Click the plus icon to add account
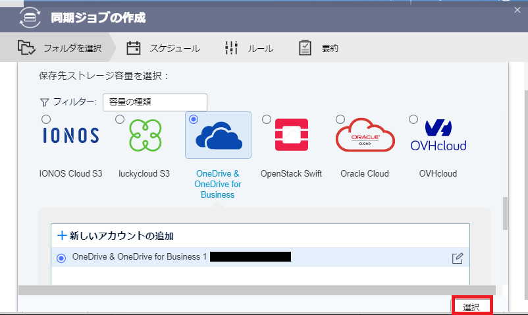528x315 pixels. point(62,235)
